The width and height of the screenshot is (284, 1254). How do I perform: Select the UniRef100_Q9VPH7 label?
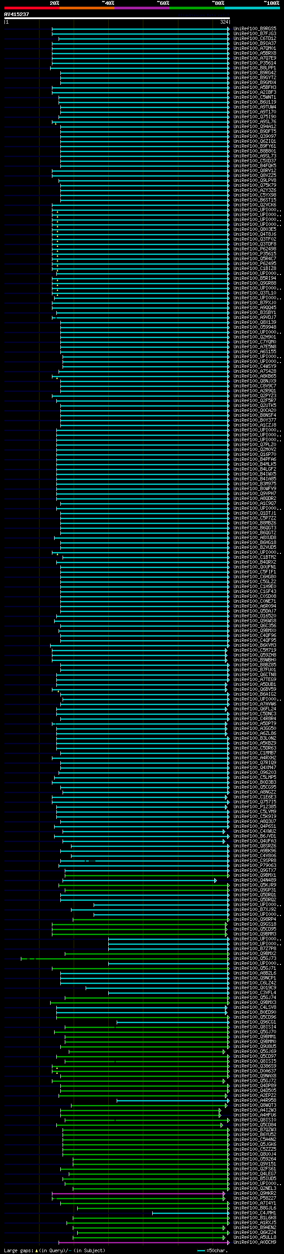[x=255, y=494]
